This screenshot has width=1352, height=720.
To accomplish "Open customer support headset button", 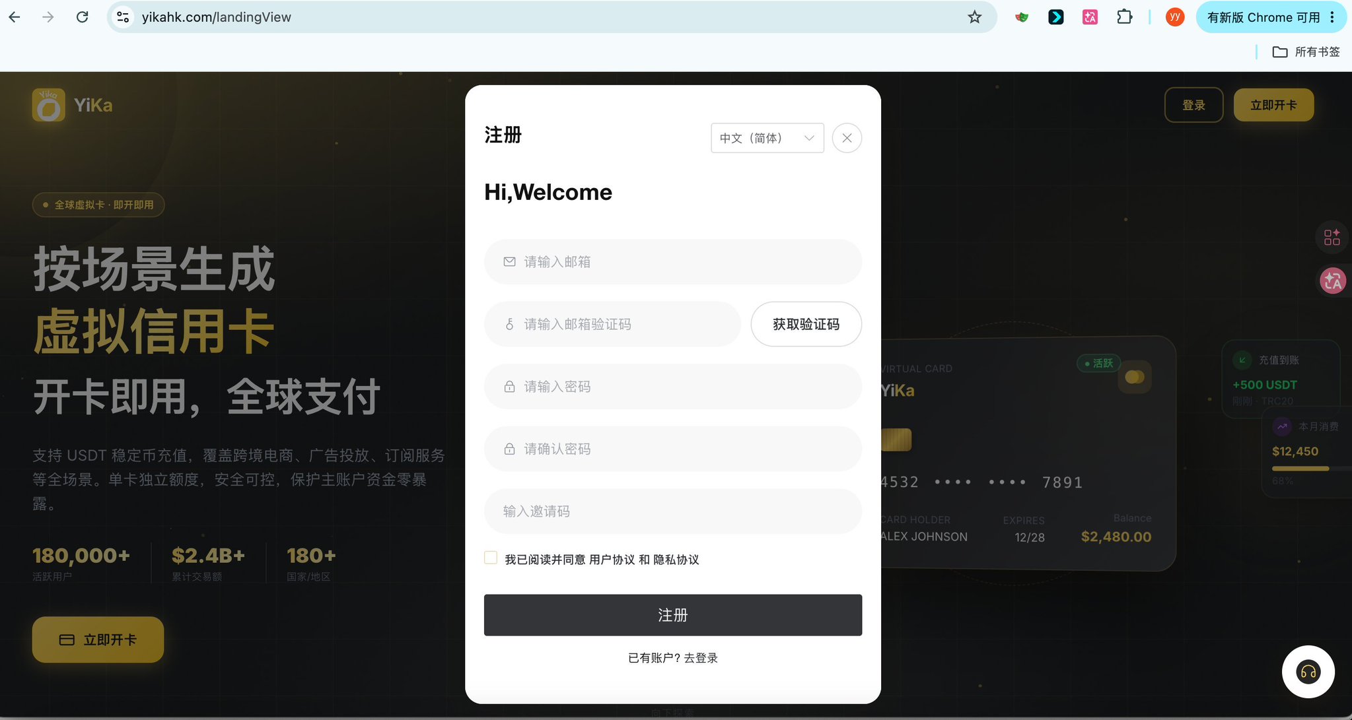I will click(1308, 672).
